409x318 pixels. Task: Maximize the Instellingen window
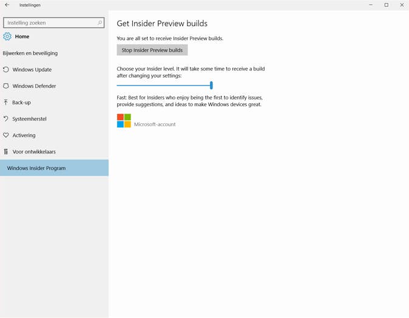pyautogui.click(x=386, y=5)
